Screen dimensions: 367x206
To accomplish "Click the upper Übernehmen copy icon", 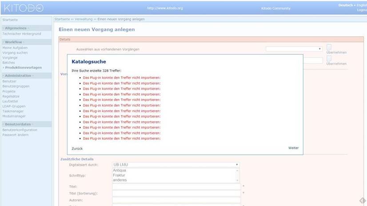I will [x=329, y=47].
